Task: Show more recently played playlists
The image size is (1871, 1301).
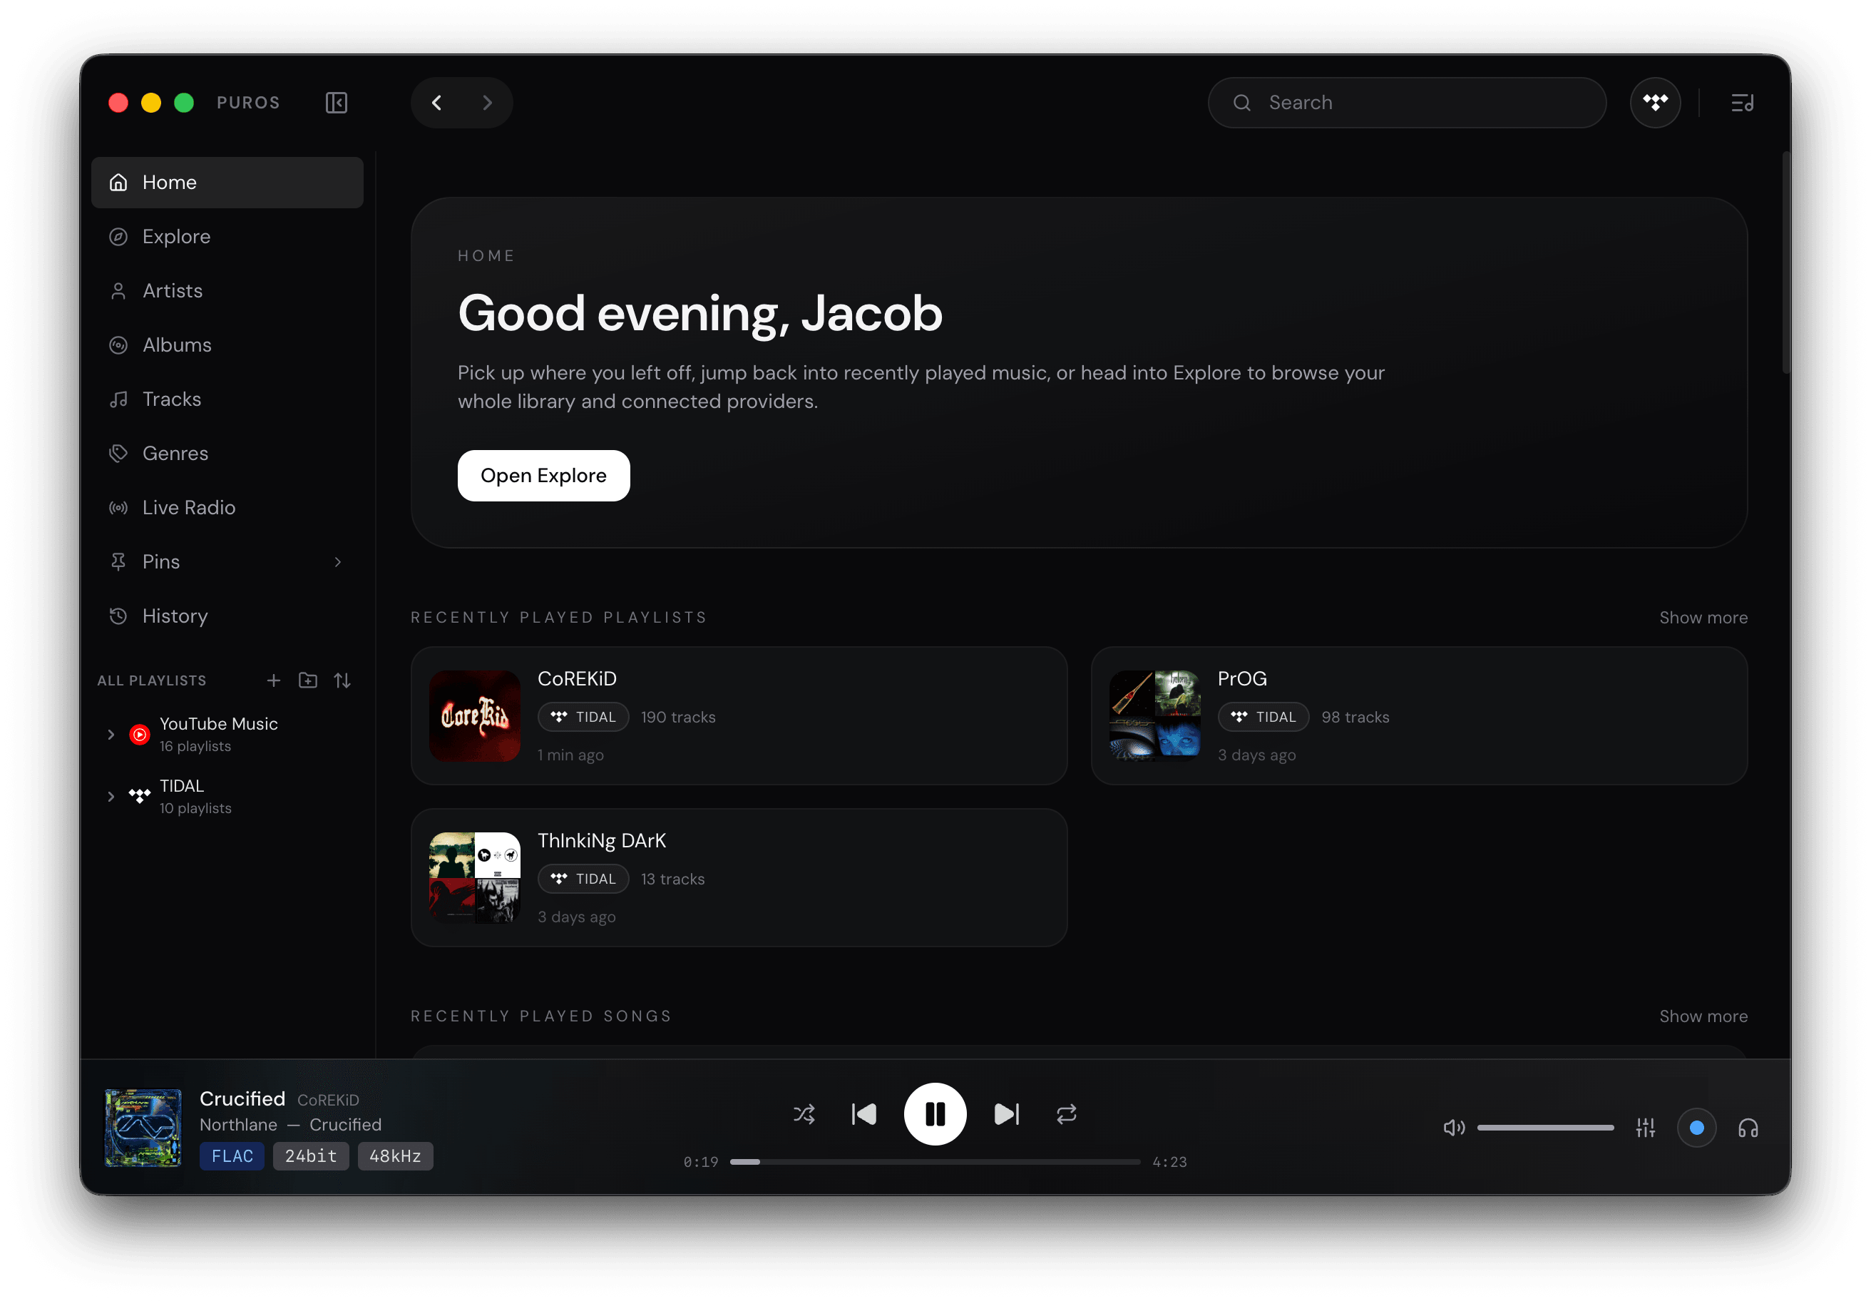Action: pos(1703,617)
